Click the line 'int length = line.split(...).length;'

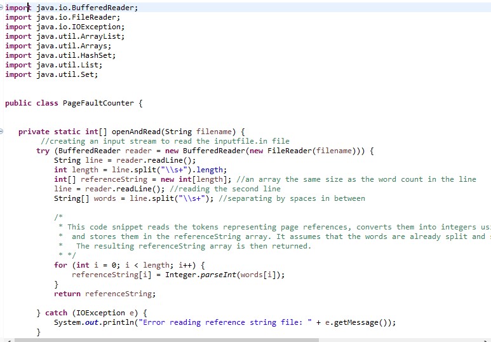140,170
